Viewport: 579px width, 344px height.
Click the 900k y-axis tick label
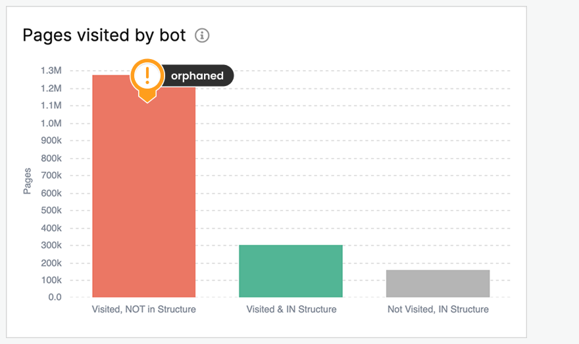tap(51, 141)
